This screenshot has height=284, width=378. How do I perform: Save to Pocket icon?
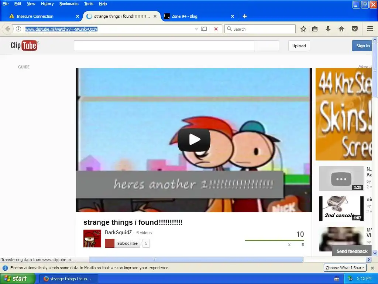tap(355, 29)
